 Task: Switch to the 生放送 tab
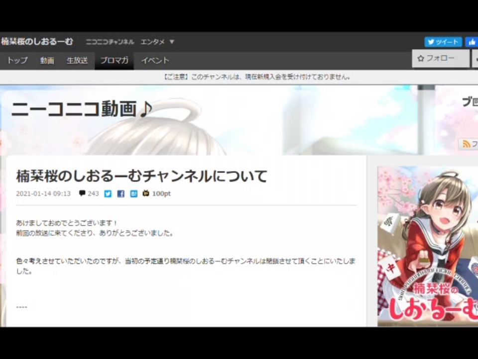(77, 60)
